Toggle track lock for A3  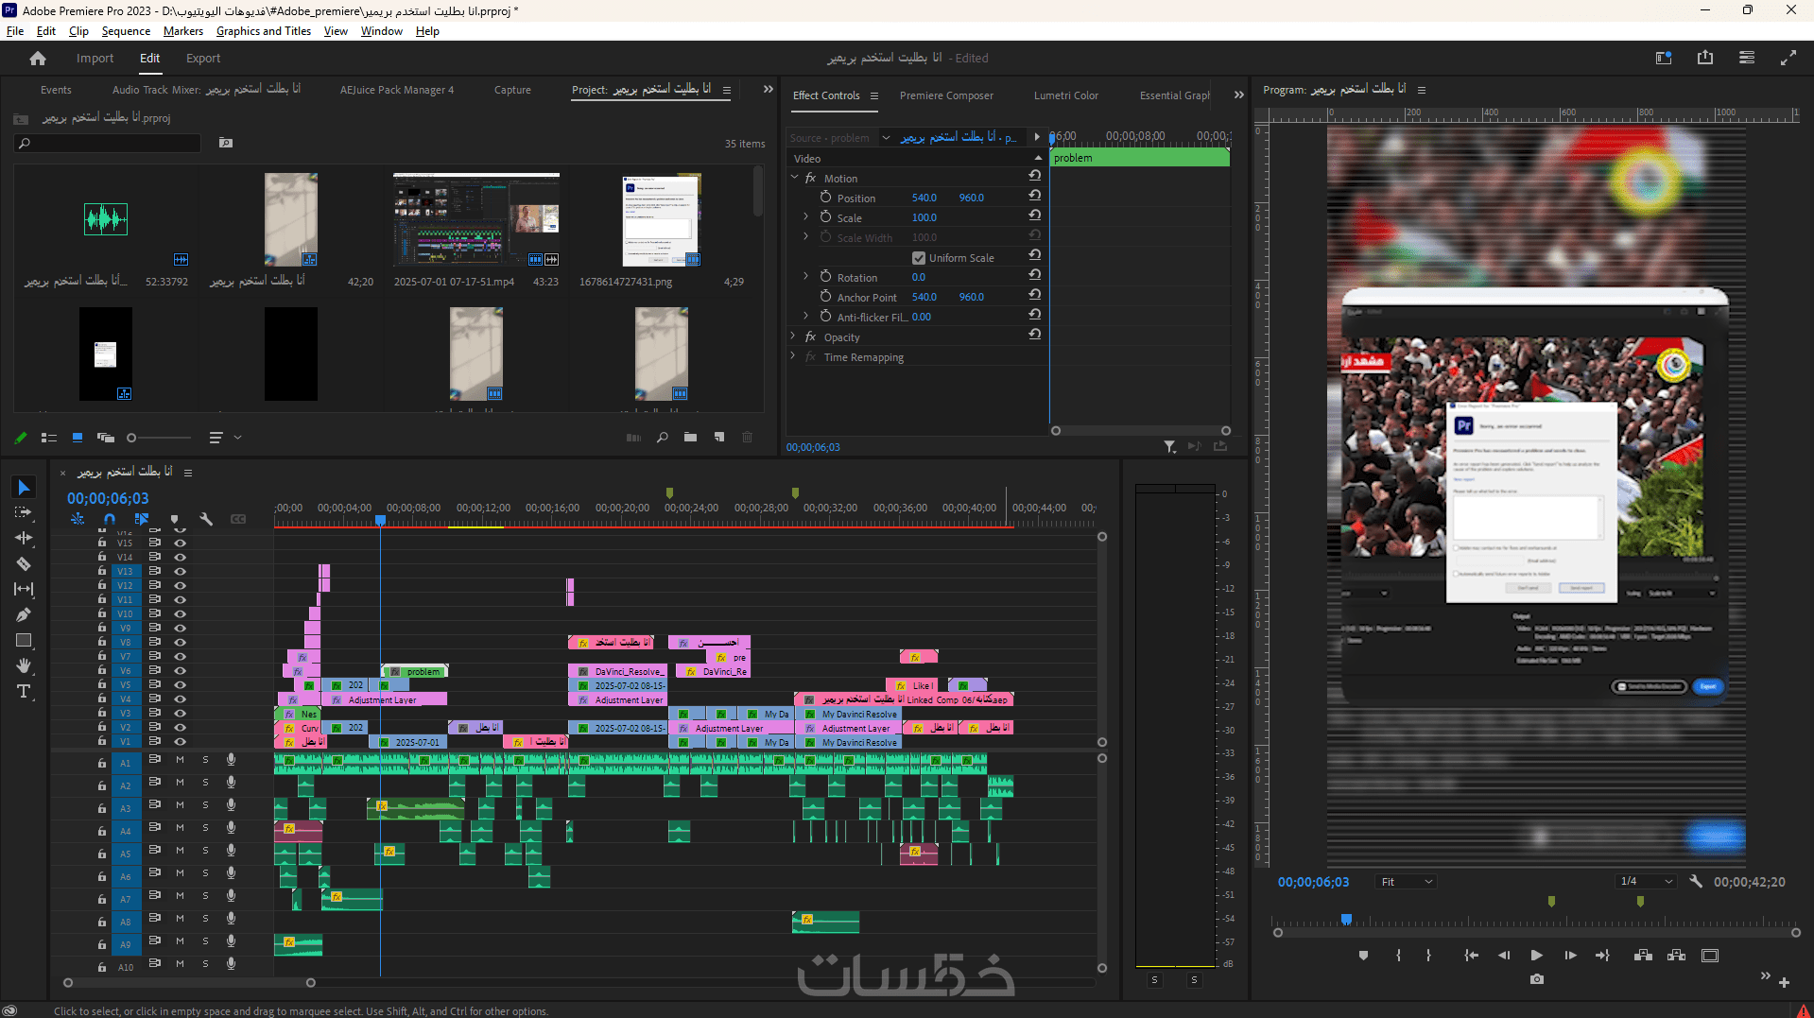(x=102, y=809)
